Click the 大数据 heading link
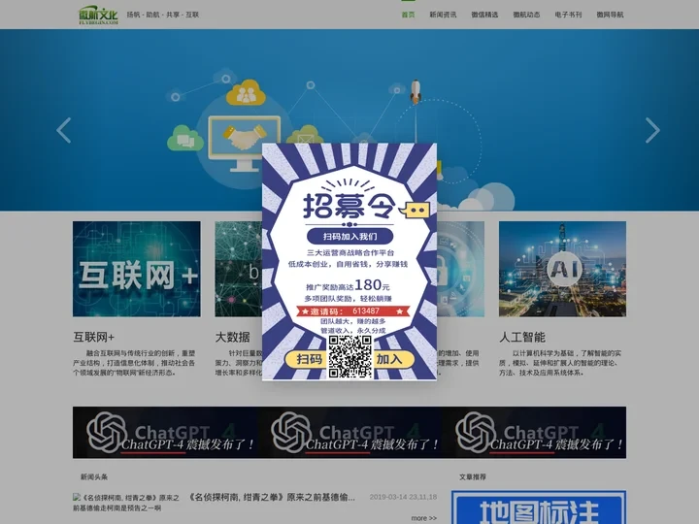The width and height of the screenshot is (699, 524). (232, 338)
